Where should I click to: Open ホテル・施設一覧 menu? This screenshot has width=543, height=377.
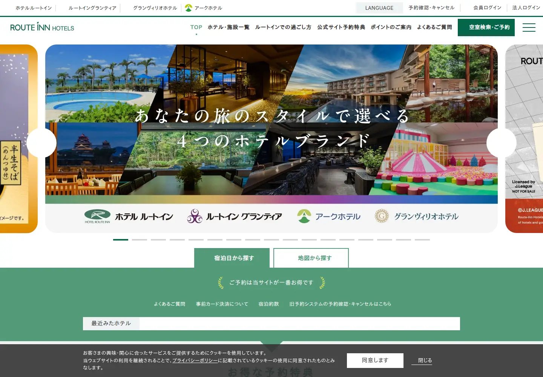coord(229,27)
